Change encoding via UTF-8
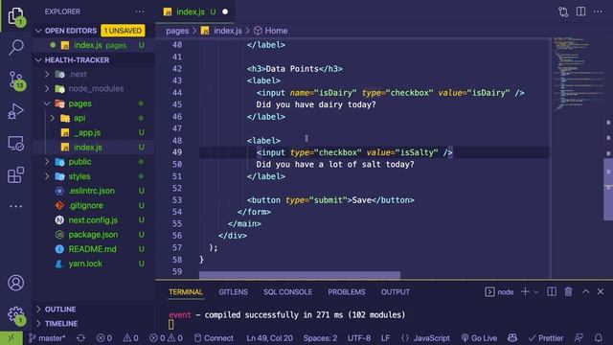 (359, 338)
